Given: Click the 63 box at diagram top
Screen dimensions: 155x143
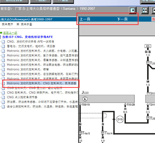Looking at the screenshot, I should (x=148, y=46).
